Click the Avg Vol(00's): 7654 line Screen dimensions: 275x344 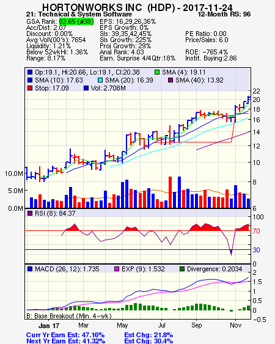pos(56,40)
